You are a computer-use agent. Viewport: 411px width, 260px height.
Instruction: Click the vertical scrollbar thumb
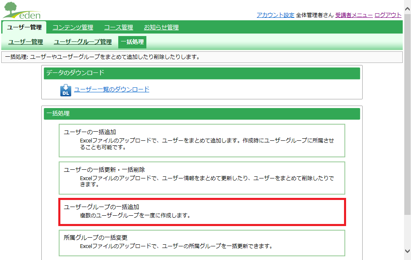point(407,114)
